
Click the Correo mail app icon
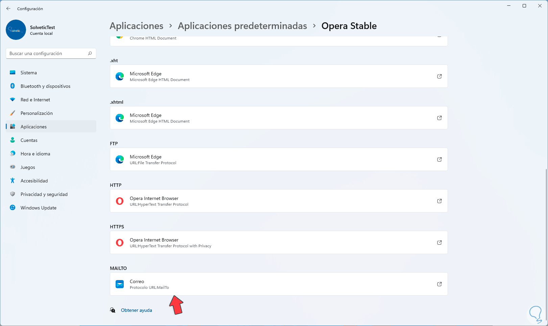(120, 284)
